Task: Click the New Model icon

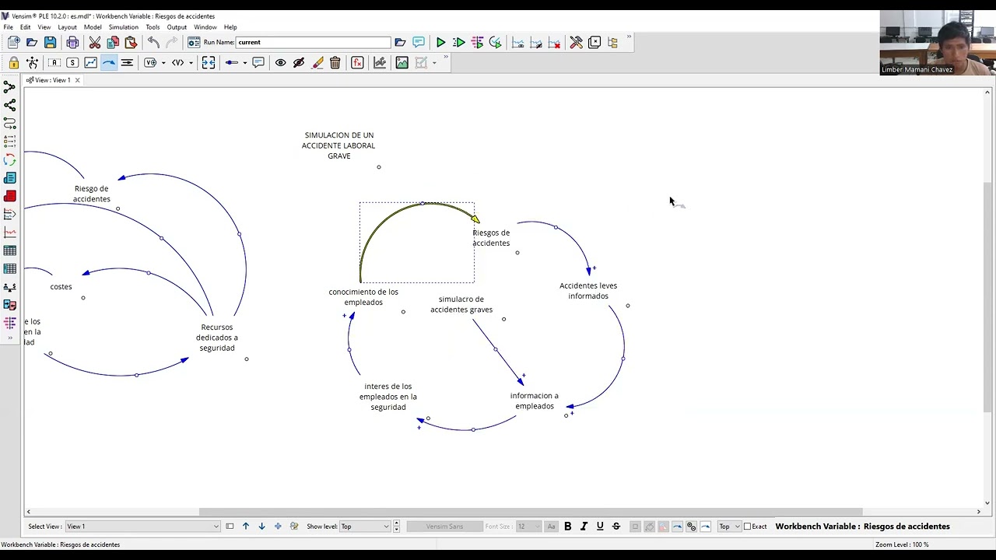Action: click(13, 42)
